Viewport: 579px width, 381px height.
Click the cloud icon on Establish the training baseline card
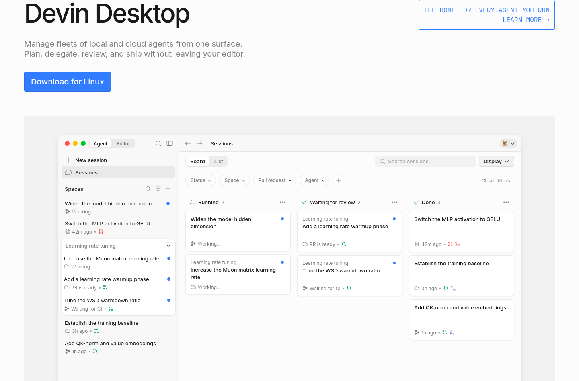coord(417,288)
